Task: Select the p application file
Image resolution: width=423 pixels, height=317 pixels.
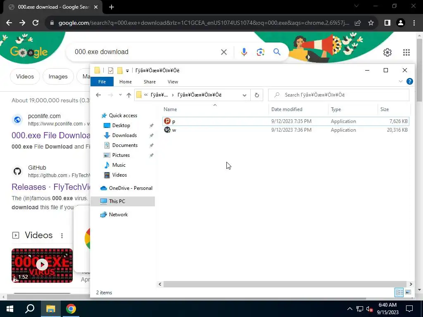Action: (x=286, y=121)
